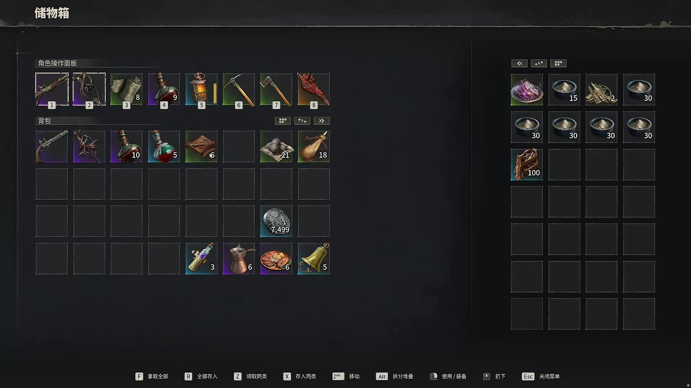Click the empty backpack slot beside leather
The width and height of the screenshot is (691, 388).
(x=239, y=146)
